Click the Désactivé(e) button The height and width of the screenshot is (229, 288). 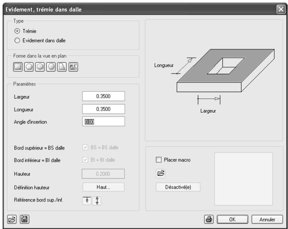pos(178,187)
